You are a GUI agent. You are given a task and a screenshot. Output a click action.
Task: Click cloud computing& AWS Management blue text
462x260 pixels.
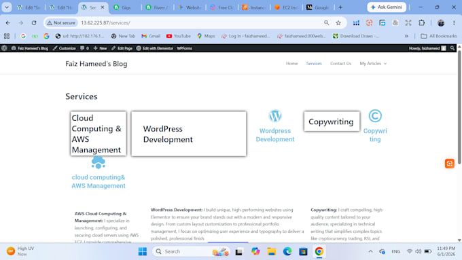99,181
